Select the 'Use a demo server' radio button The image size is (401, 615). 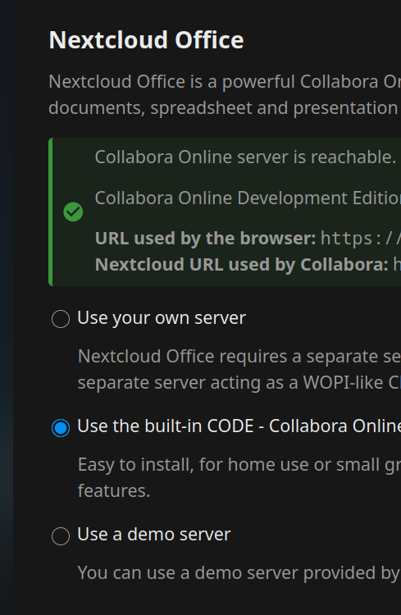point(61,535)
